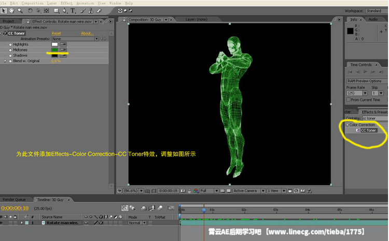Switch to the Render Queue tab
Screen dimensions: 389x241
pos(14,200)
